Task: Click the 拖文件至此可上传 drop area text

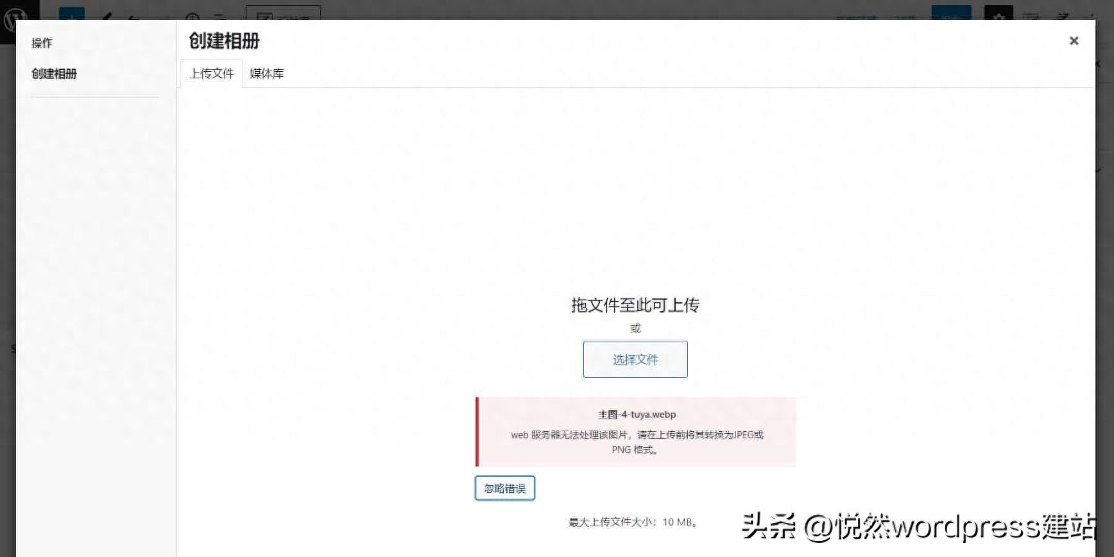Action: click(635, 305)
